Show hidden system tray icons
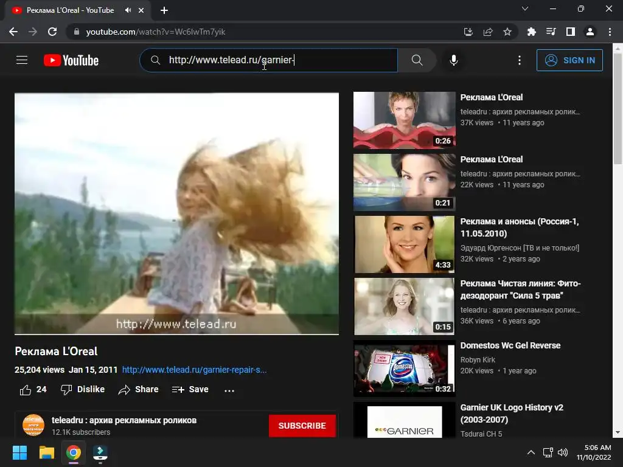This screenshot has height=467, width=623. tap(531, 452)
